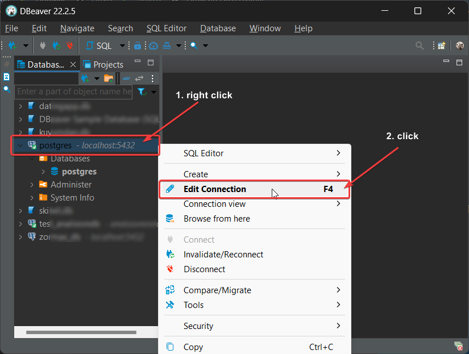Open the Create submenu

pos(254,174)
